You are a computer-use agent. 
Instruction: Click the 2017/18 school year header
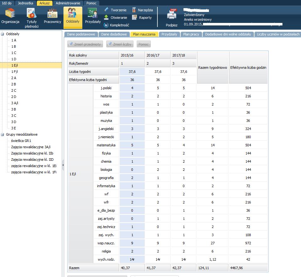pos(183,55)
